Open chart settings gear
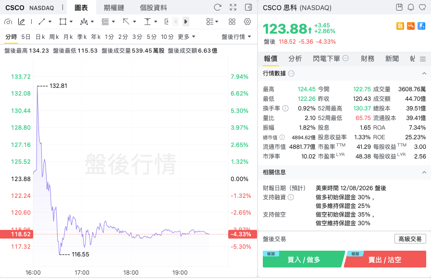Viewport: 431px width, 279px height. pyautogui.click(x=247, y=22)
